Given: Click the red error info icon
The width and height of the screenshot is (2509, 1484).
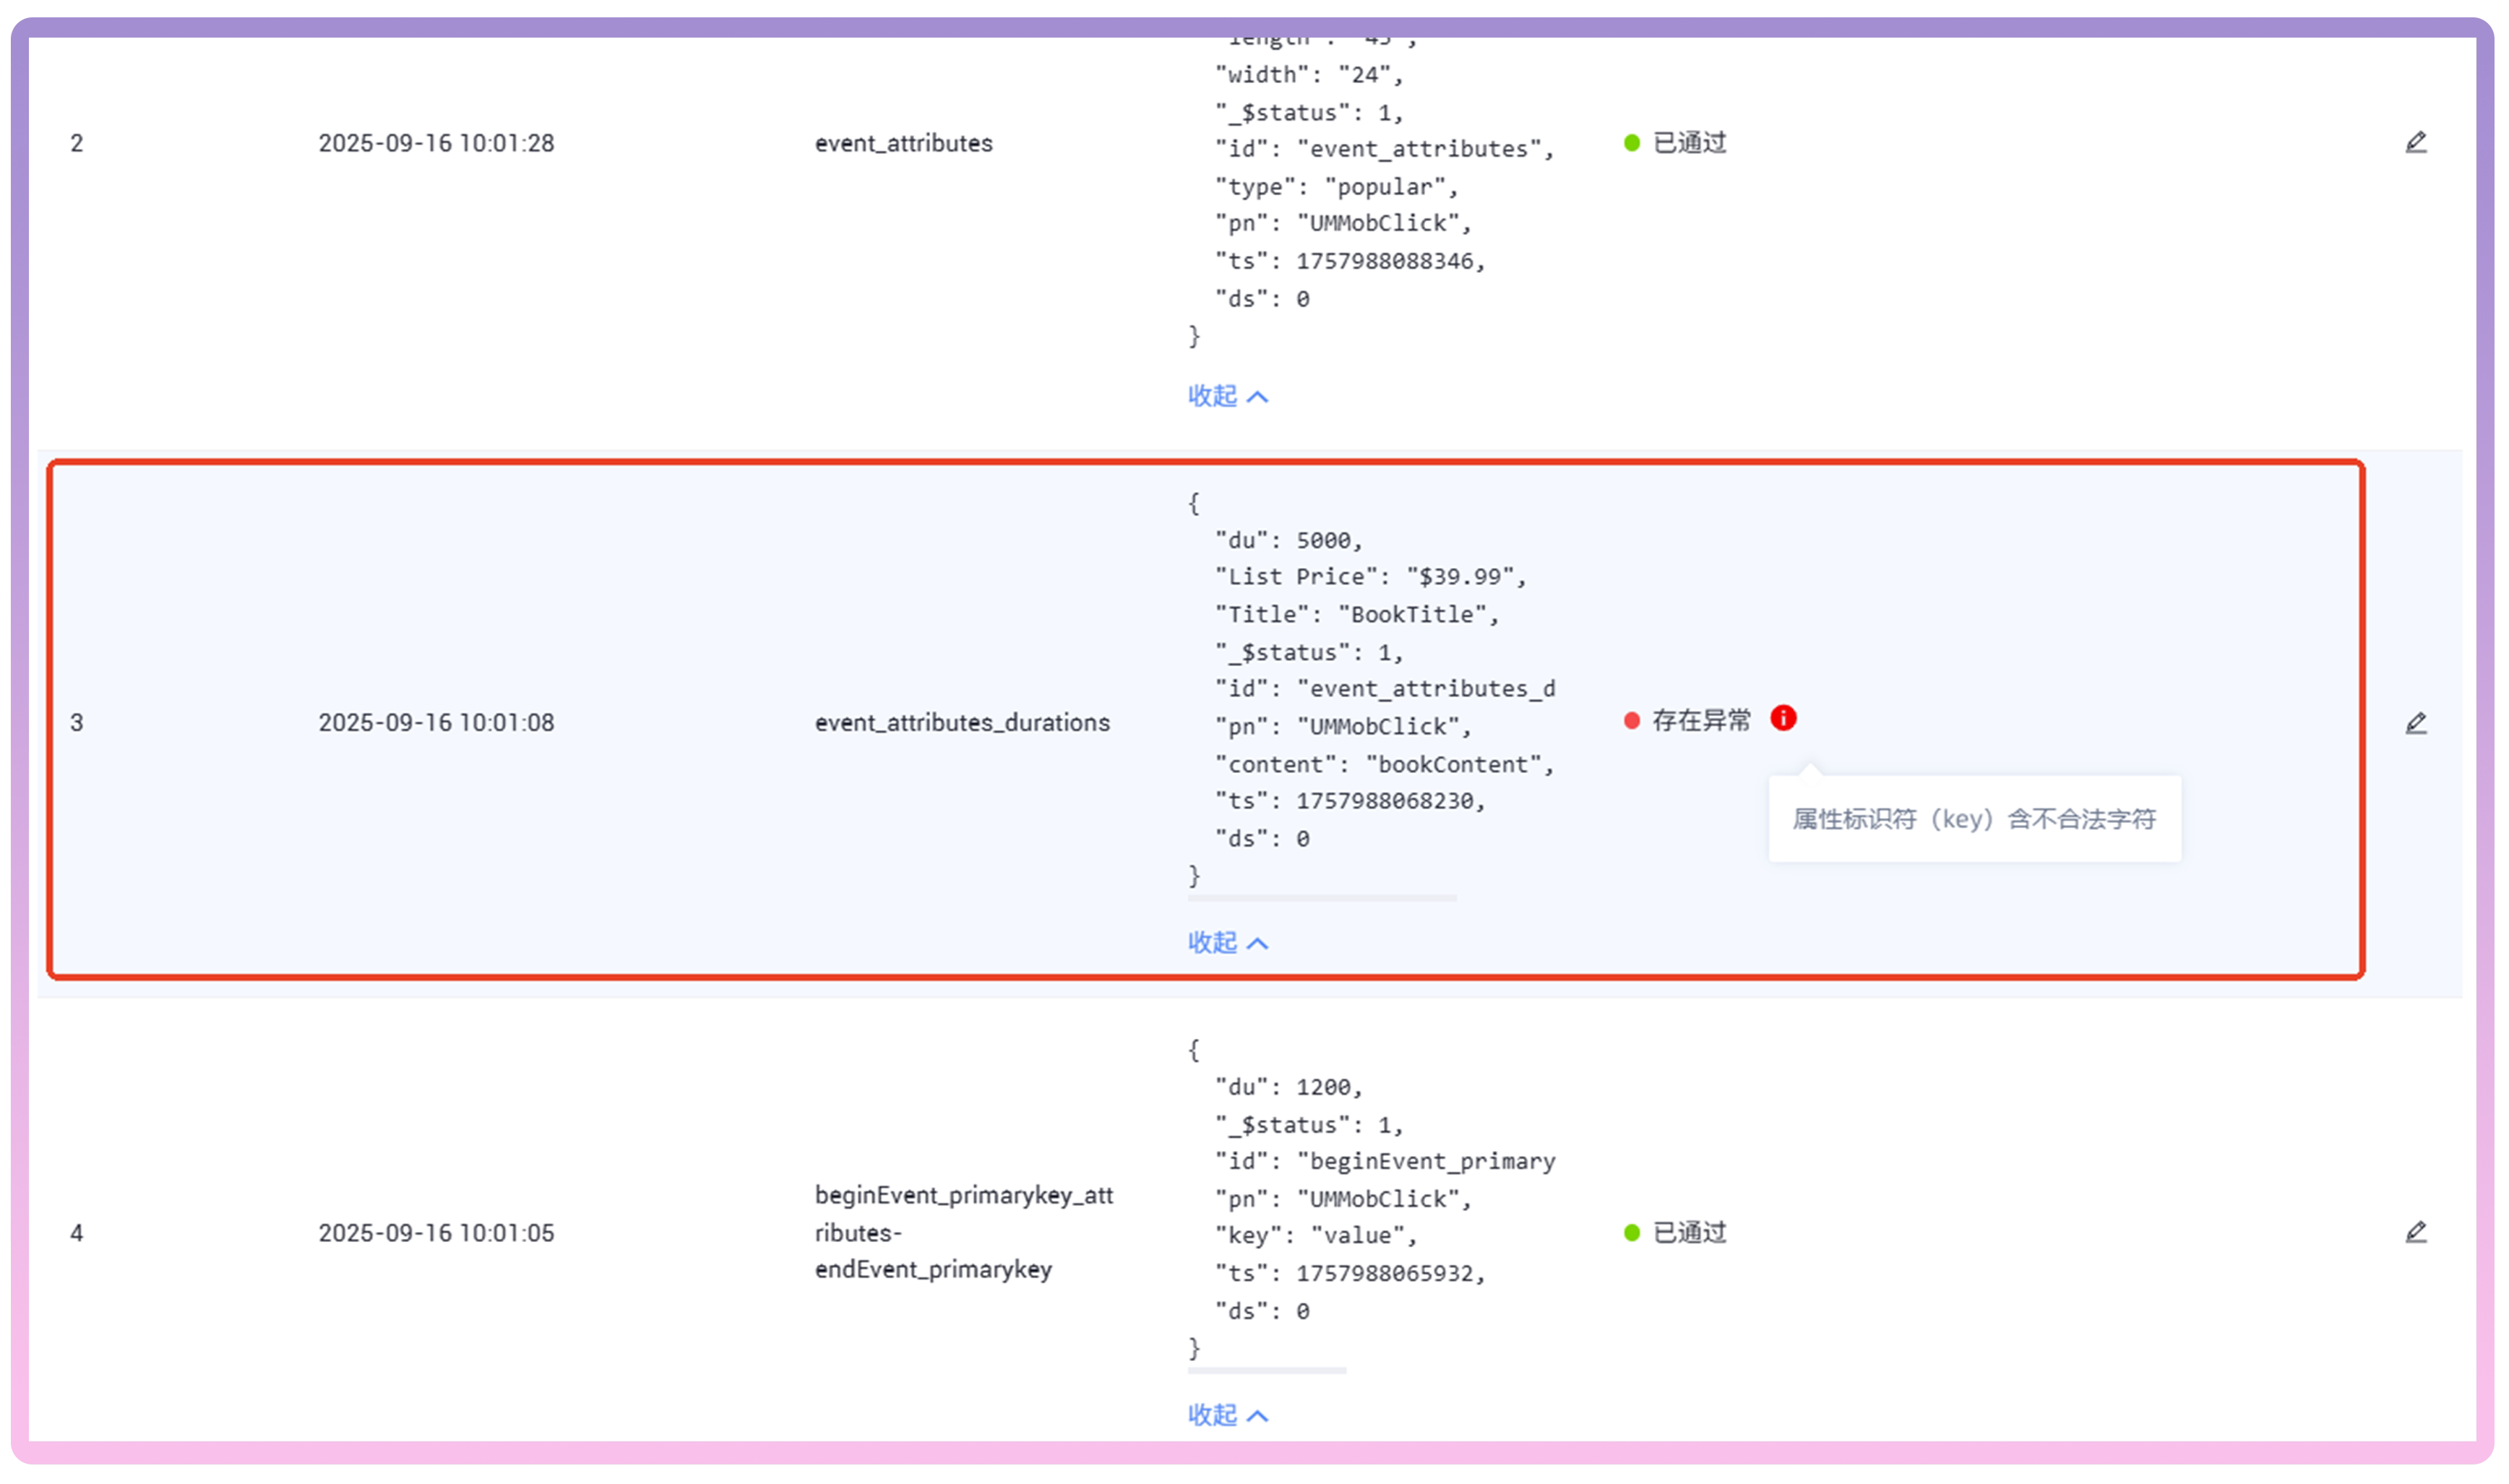Looking at the screenshot, I should point(1783,718).
